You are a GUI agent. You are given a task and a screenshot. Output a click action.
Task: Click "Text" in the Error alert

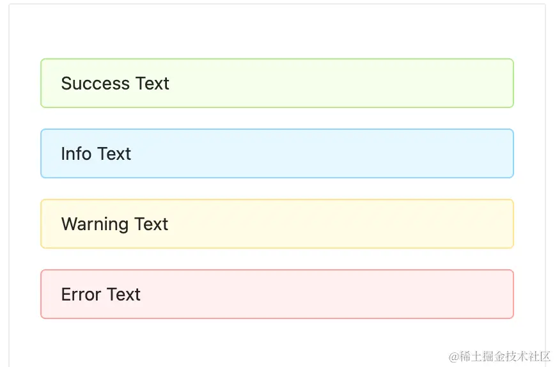[123, 295]
